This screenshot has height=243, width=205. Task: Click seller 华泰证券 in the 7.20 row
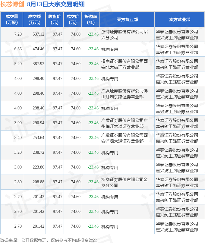click(x=177, y=35)
